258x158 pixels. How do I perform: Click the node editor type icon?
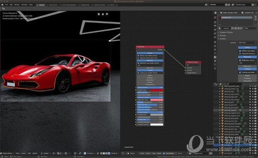click(123, 153)
